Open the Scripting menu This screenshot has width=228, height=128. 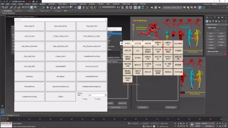[92, 4]
